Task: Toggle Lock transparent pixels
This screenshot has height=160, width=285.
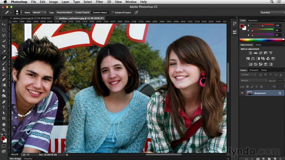Action: (248, 87)
